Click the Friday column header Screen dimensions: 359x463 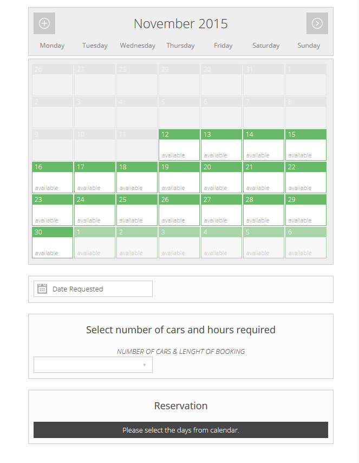point(223,46)
